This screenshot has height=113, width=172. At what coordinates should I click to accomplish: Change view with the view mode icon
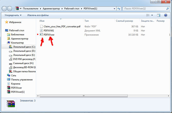pyautogui.click(x=148, y=15)
